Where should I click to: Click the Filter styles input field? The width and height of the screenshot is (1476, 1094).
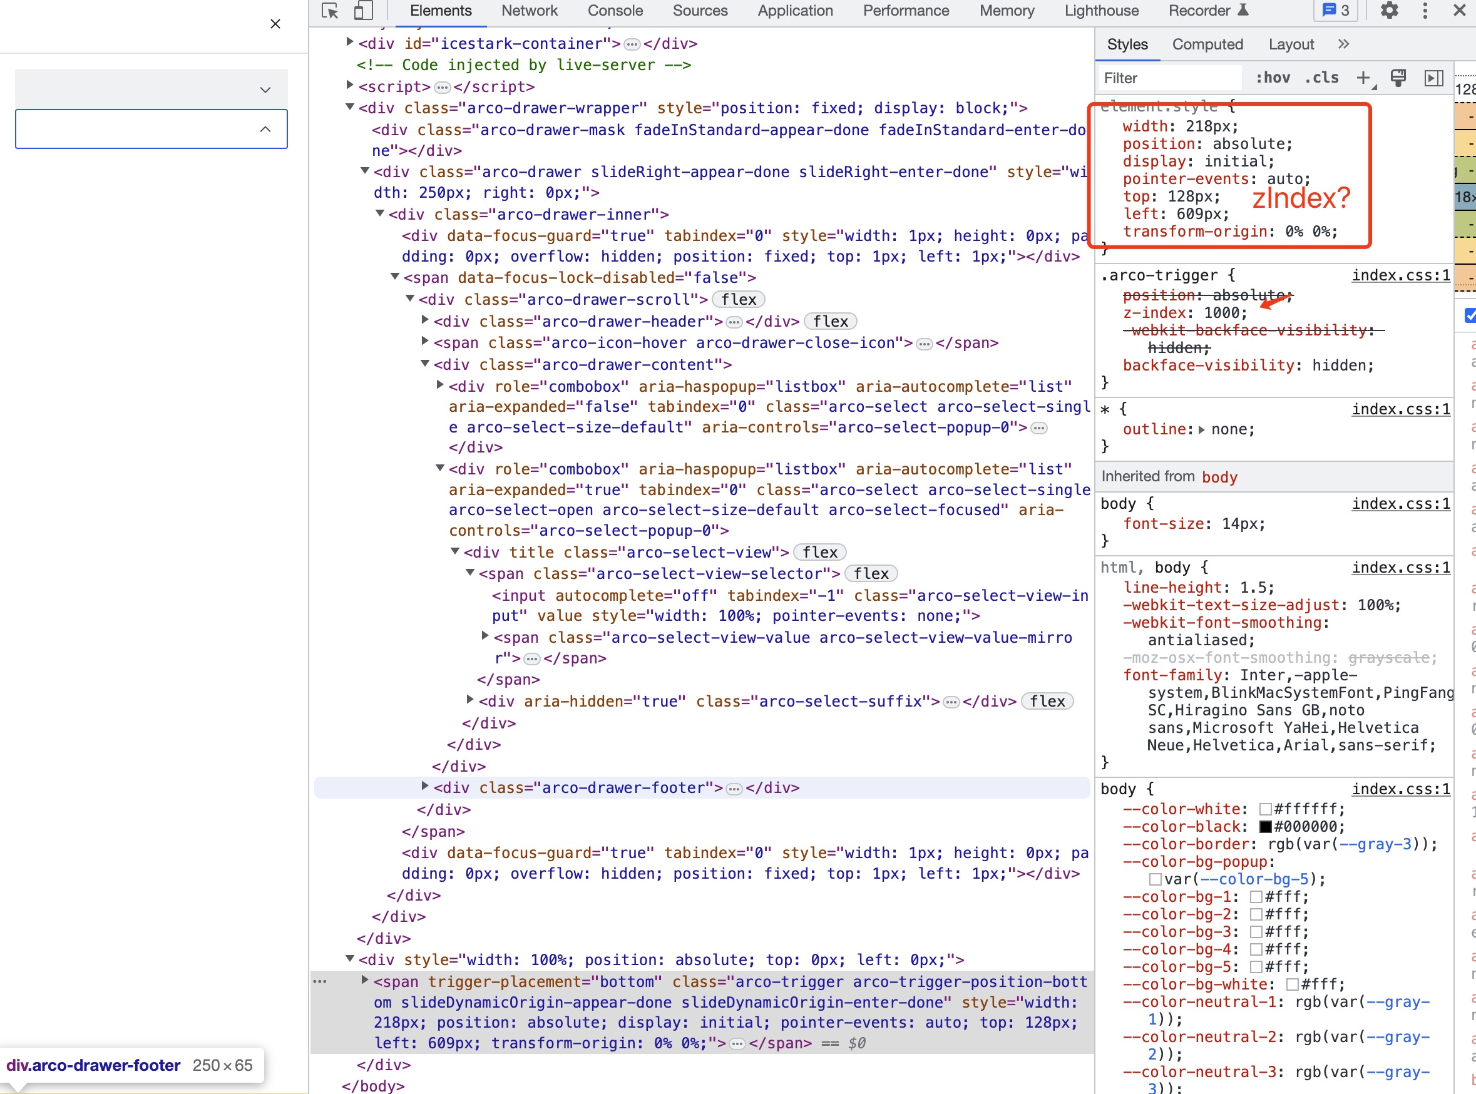(x=1169, y=78)
